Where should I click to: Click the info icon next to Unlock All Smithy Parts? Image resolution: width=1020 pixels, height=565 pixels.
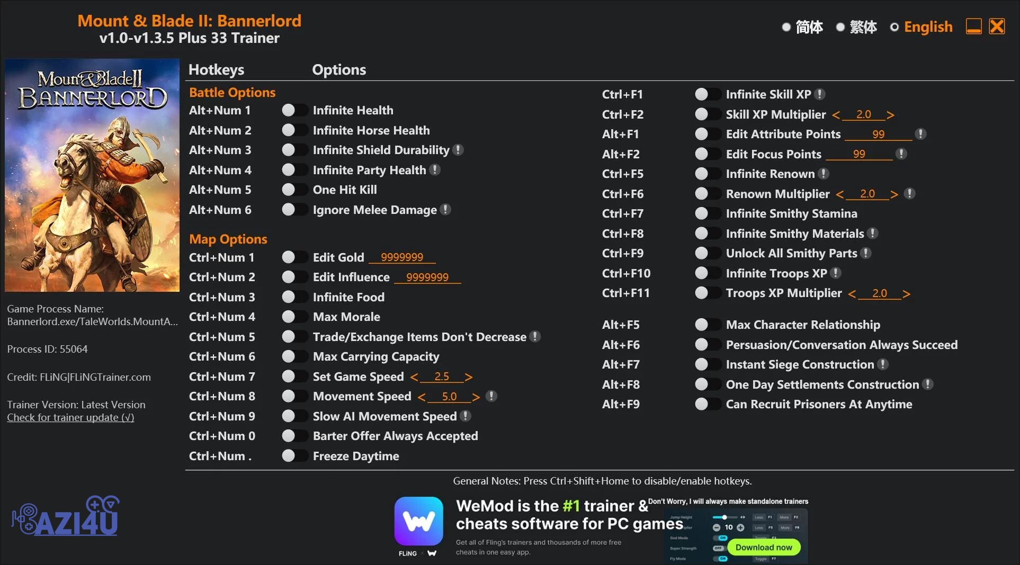click(866, 253)
